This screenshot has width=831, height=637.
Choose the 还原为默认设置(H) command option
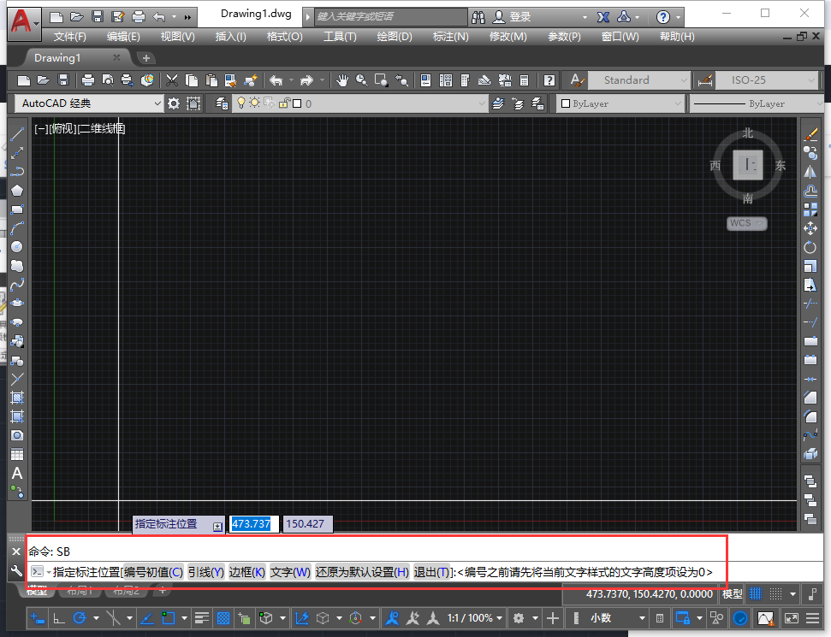[363, 572]
